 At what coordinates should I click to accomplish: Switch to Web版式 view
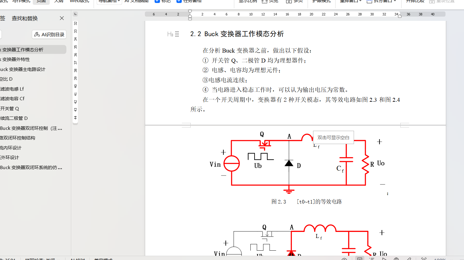[x=79, y=1]
